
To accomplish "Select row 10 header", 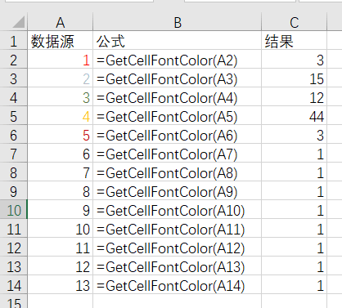I will click(14, 210).
